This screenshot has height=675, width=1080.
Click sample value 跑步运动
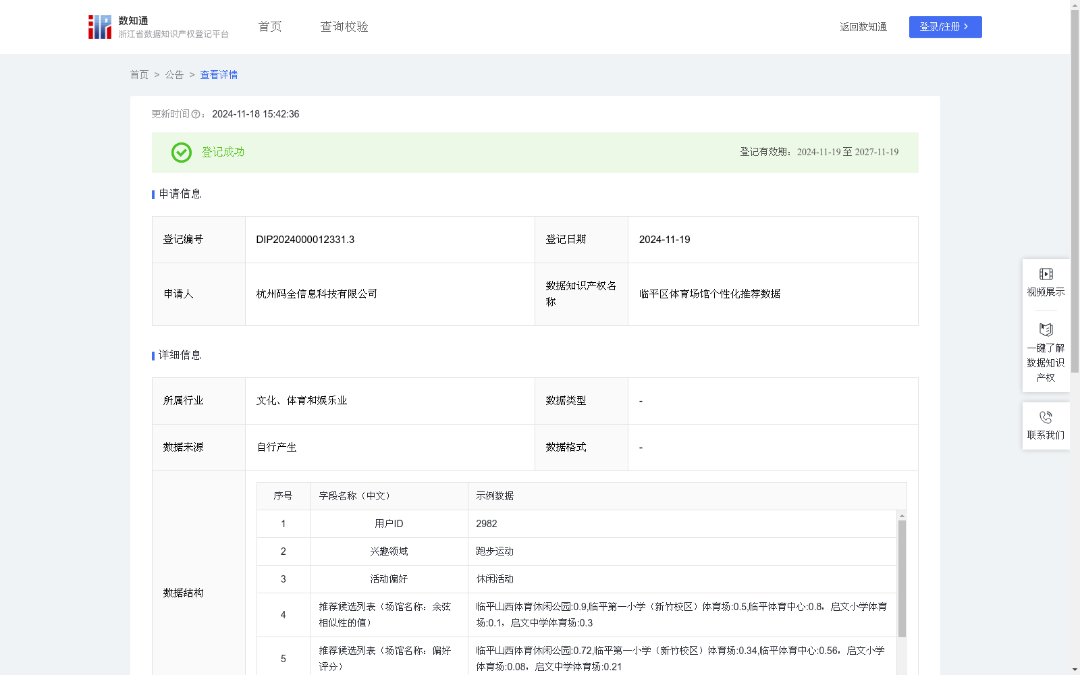click(x=495, y=551)
